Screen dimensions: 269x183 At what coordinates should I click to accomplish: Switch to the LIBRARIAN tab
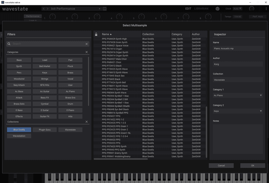(x=201, y=9)
